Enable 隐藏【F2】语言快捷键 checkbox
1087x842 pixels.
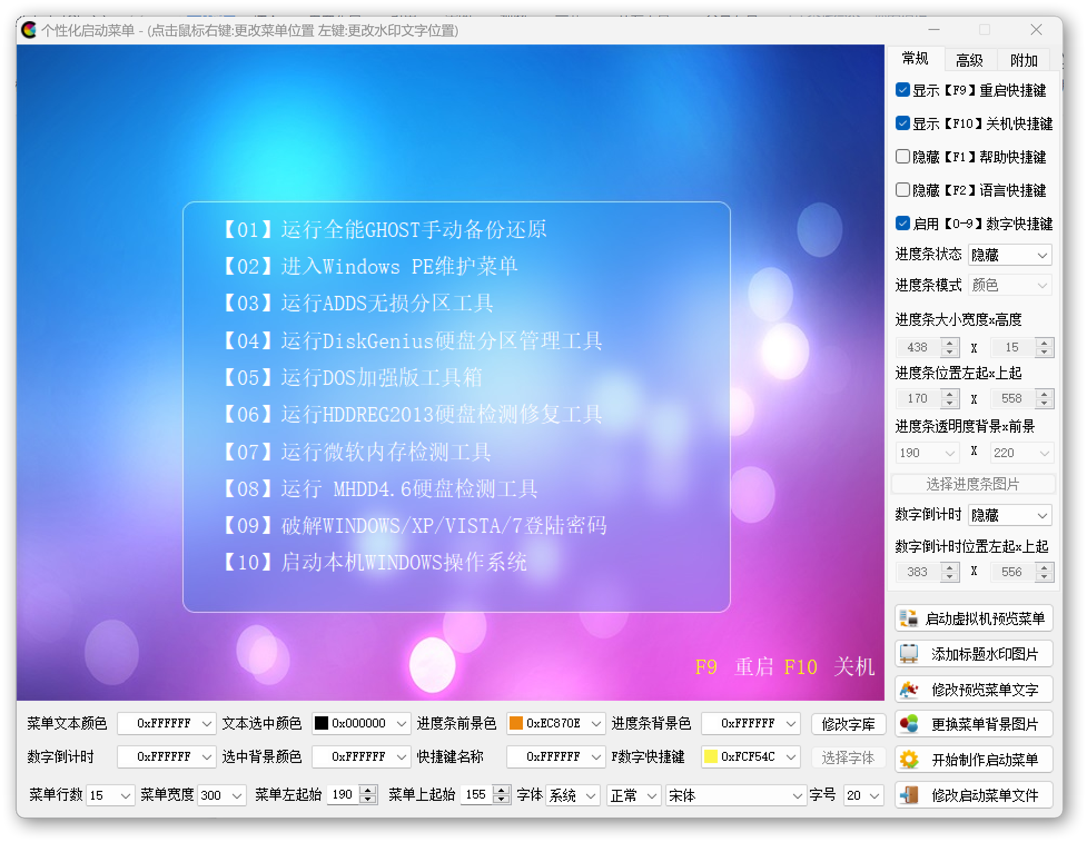pos(902,190)
